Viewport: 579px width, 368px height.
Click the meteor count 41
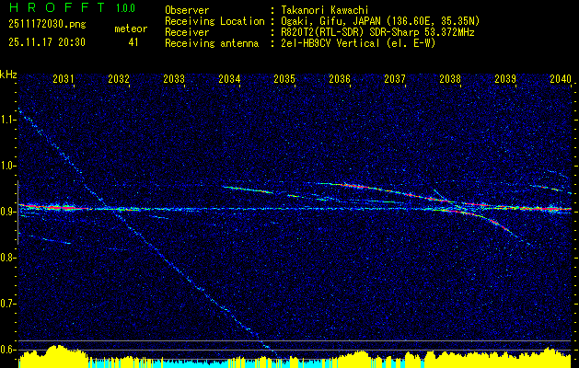coord(133,42)
